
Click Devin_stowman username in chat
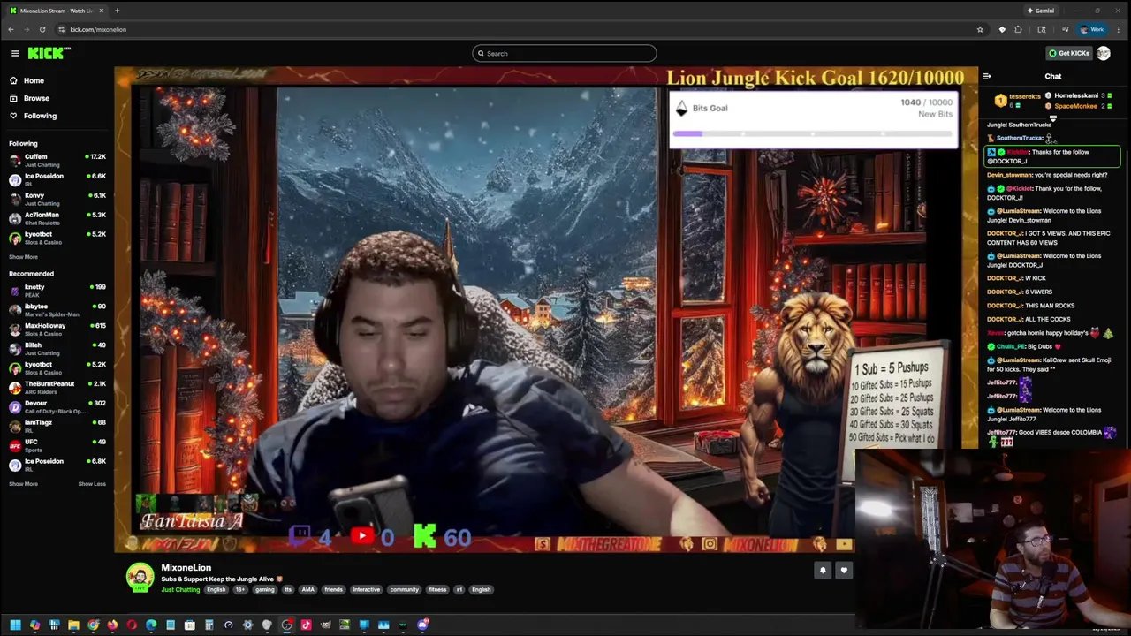coord(1009,175)
